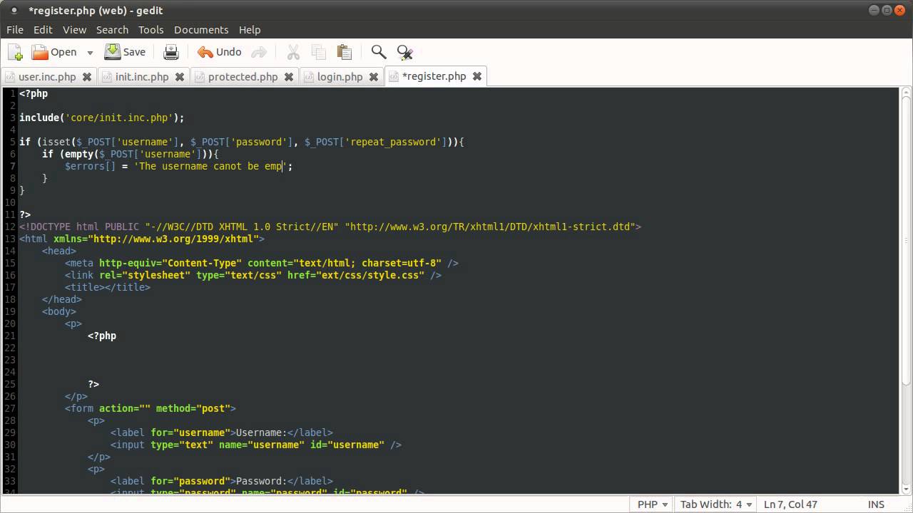Click the <body> tag line
This screenshot has width=913, height=513.
coord(59,311)
